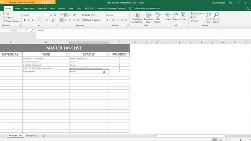Viewport: 251px width, 141px height.
Task: Apply percent style
Action: coord(113,20)
